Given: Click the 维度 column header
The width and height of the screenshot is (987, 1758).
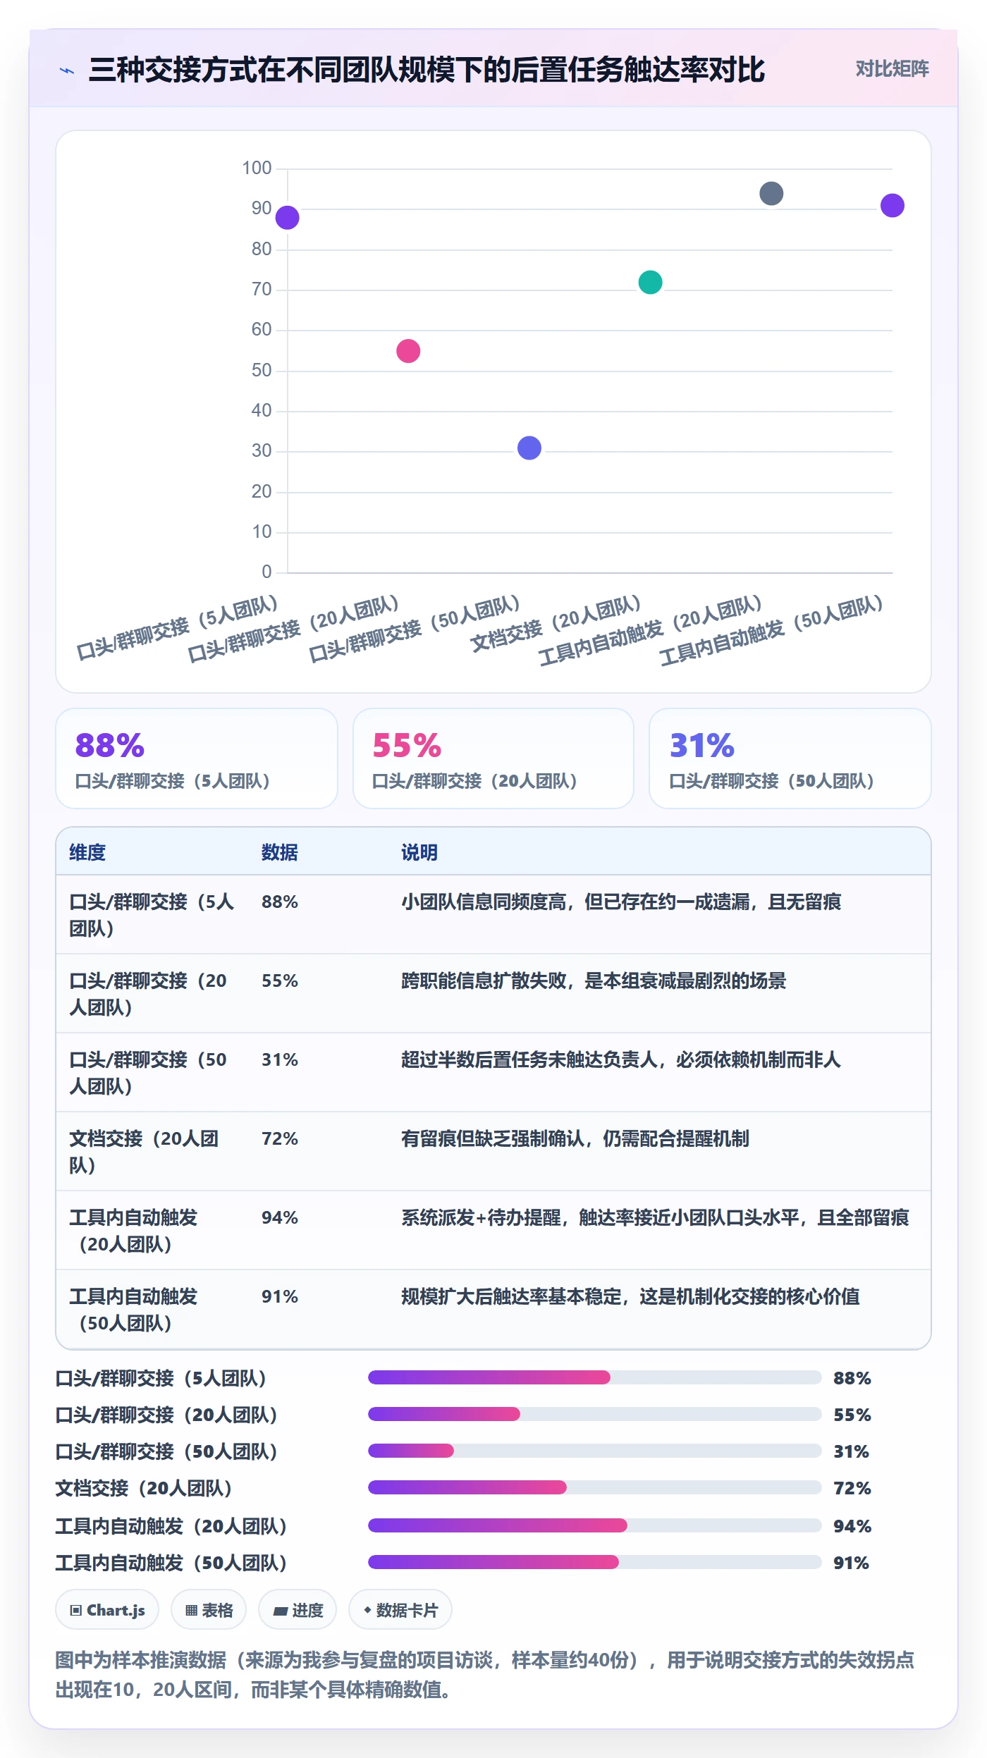Looking at the screenshot, I should pyautogui.click(x=87, y=852).
